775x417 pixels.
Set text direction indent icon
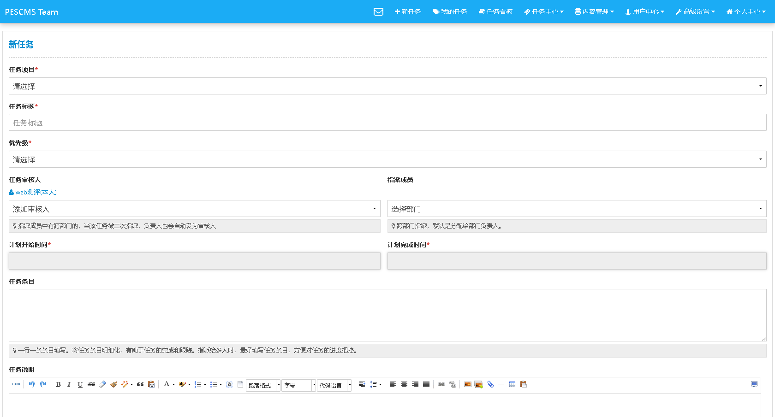(x=362, y=384)
